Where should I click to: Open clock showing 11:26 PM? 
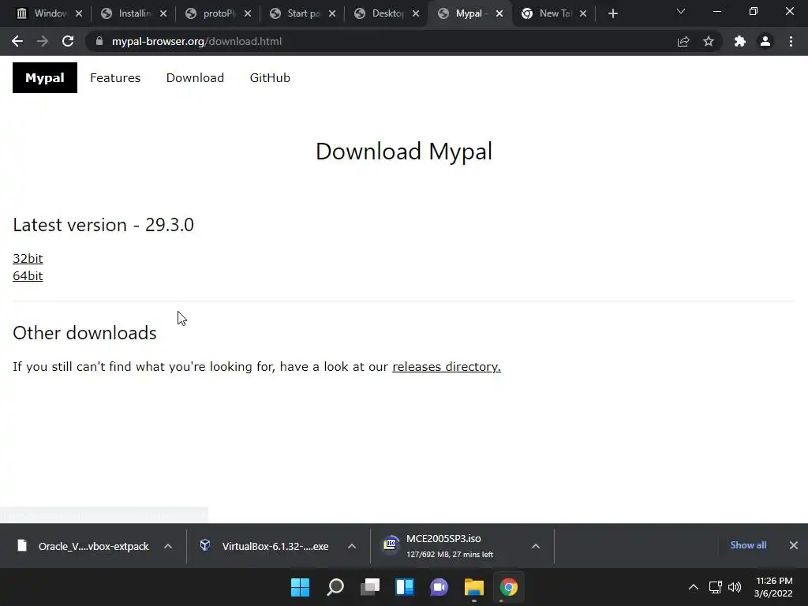[773, 587]
